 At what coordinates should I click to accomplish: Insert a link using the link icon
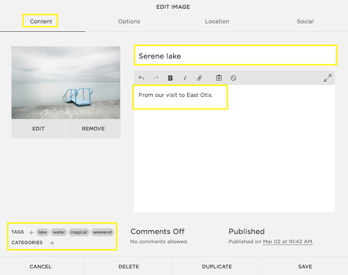(x=200, y=78)
